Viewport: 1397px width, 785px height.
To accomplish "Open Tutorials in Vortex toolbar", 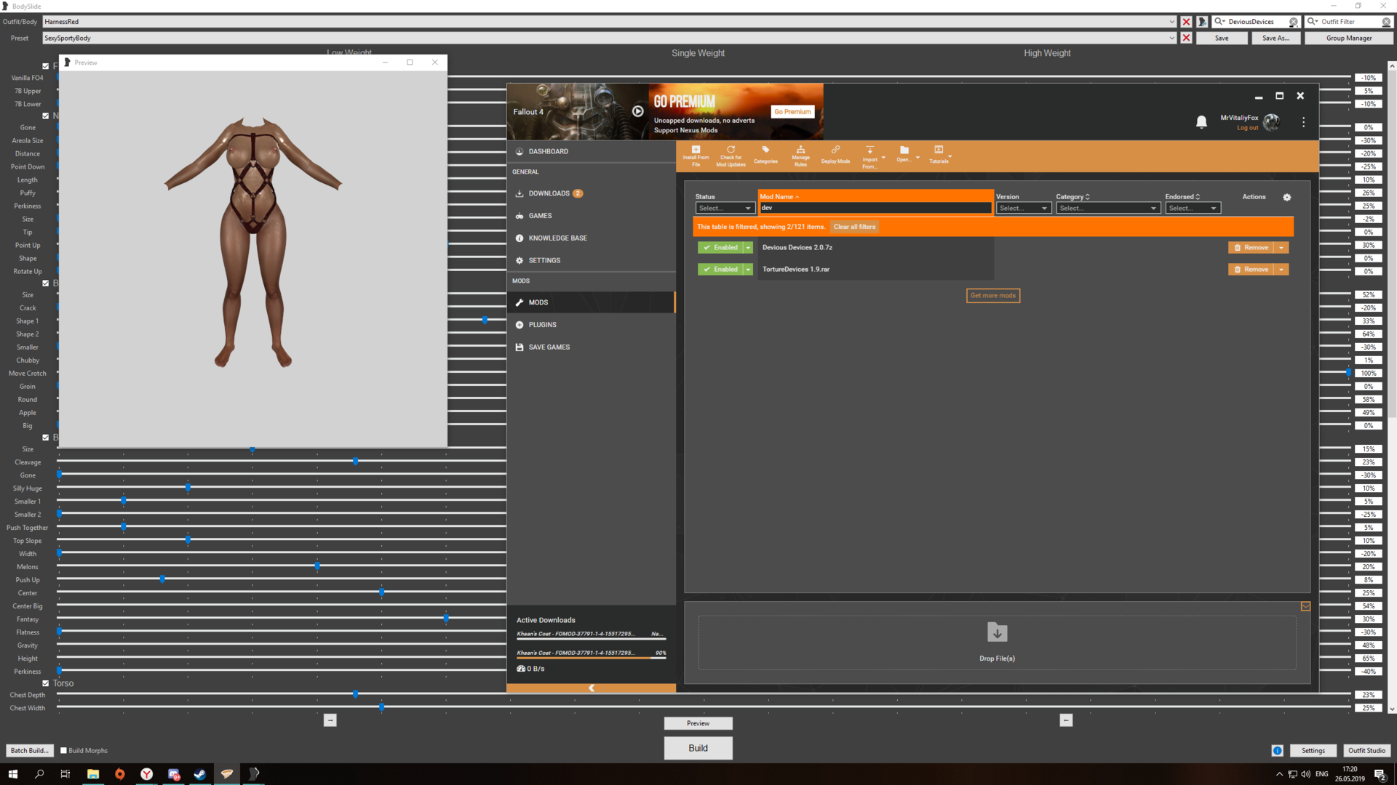I will coord(939,154).
